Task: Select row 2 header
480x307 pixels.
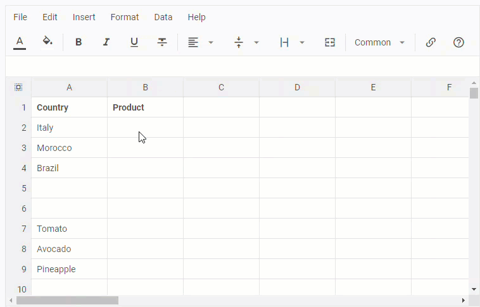Action: click(18, 128)
